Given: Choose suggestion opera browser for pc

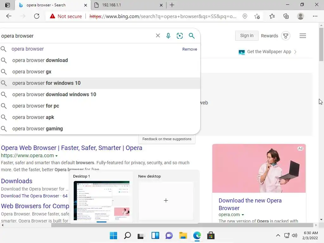Looking at the screenshot, I should click(100, 106).
